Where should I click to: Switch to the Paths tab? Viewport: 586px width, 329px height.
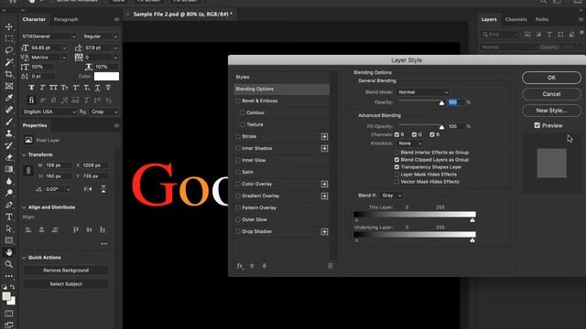click(542, 19)
